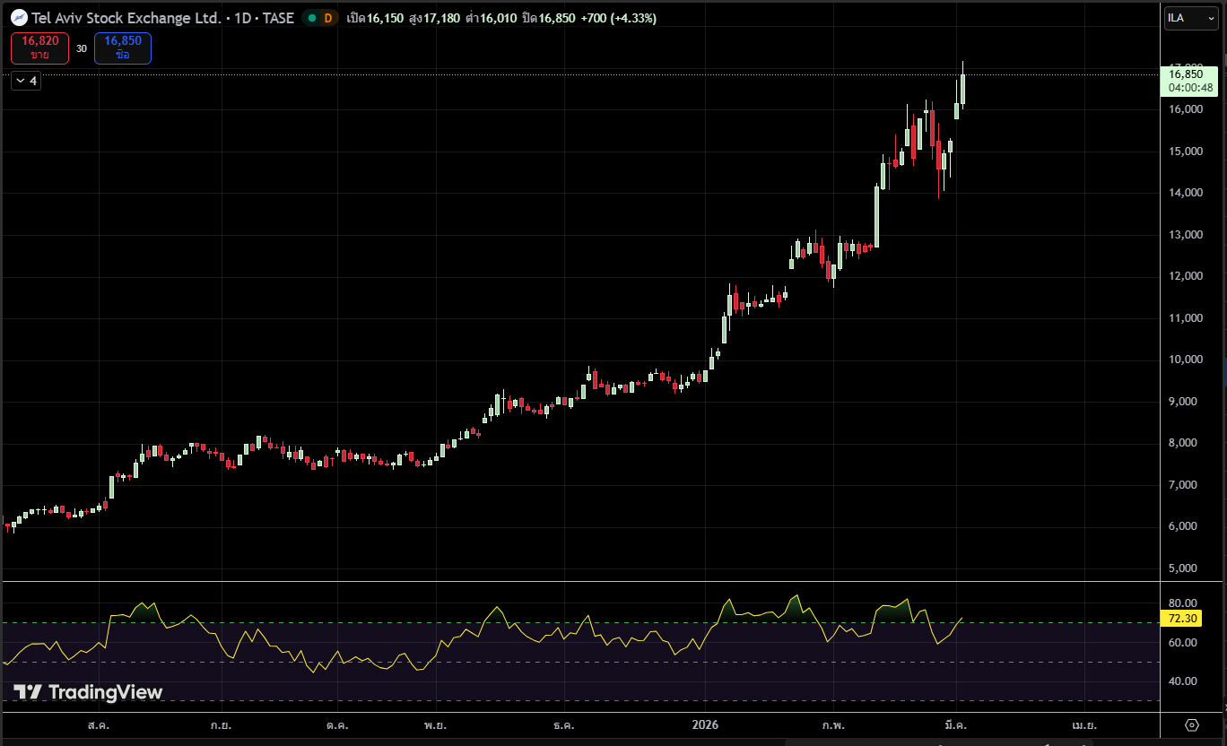
Task: Click the 14,000 price scale label
Action: (x=1185, y=193)
